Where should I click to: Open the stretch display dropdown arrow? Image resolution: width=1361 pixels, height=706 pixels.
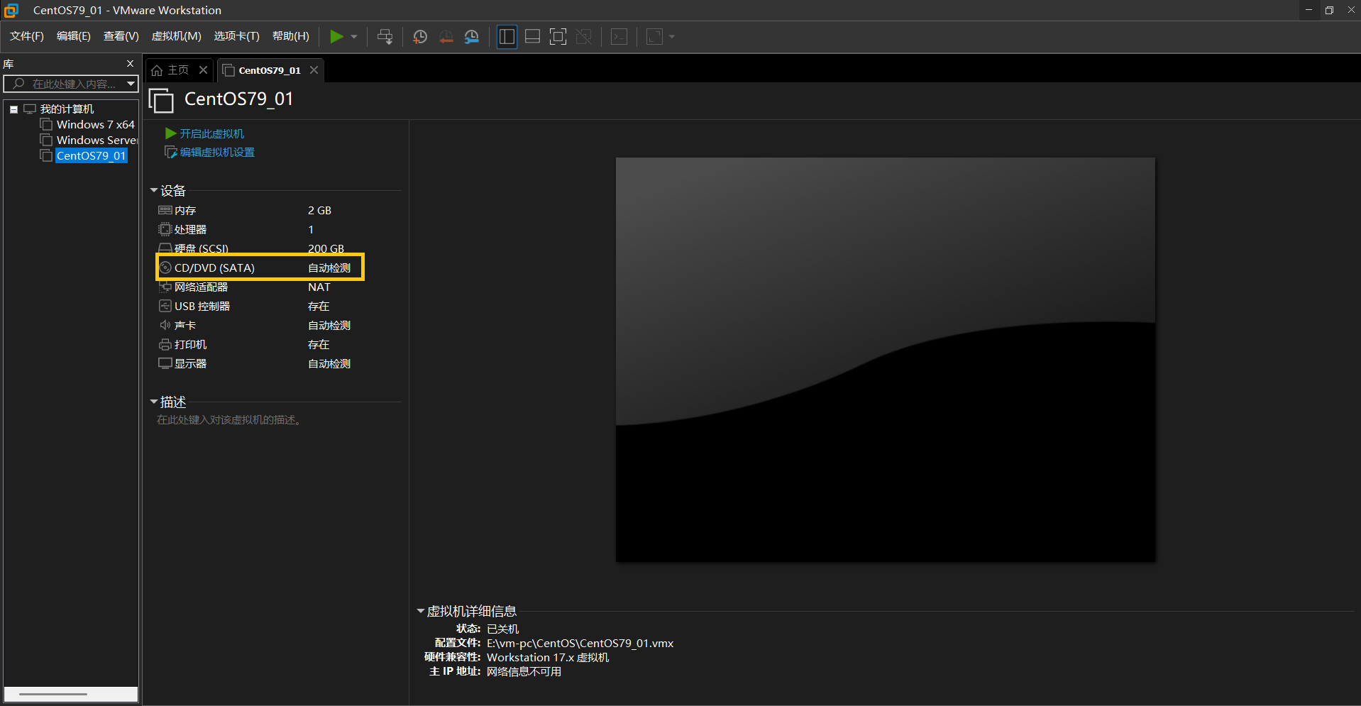click(671, 37)
